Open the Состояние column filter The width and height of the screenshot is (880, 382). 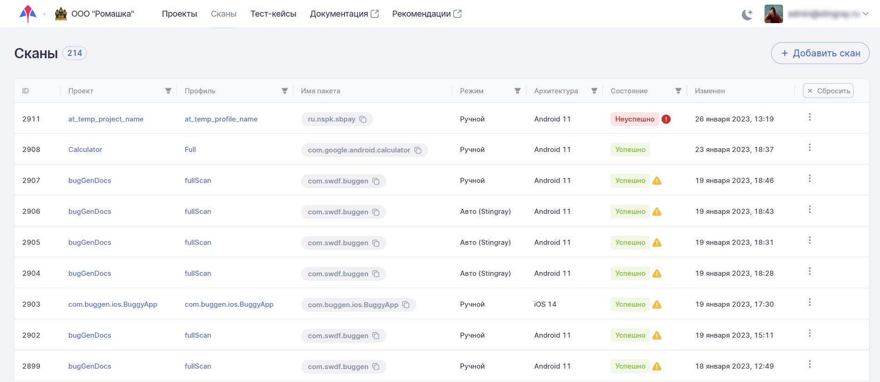pos(678,91)
